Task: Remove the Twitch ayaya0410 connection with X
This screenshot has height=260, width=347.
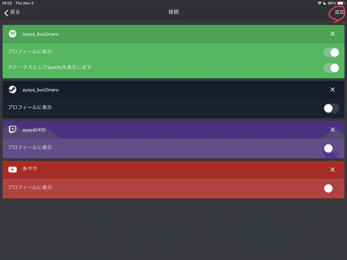Action: point(333,130)
